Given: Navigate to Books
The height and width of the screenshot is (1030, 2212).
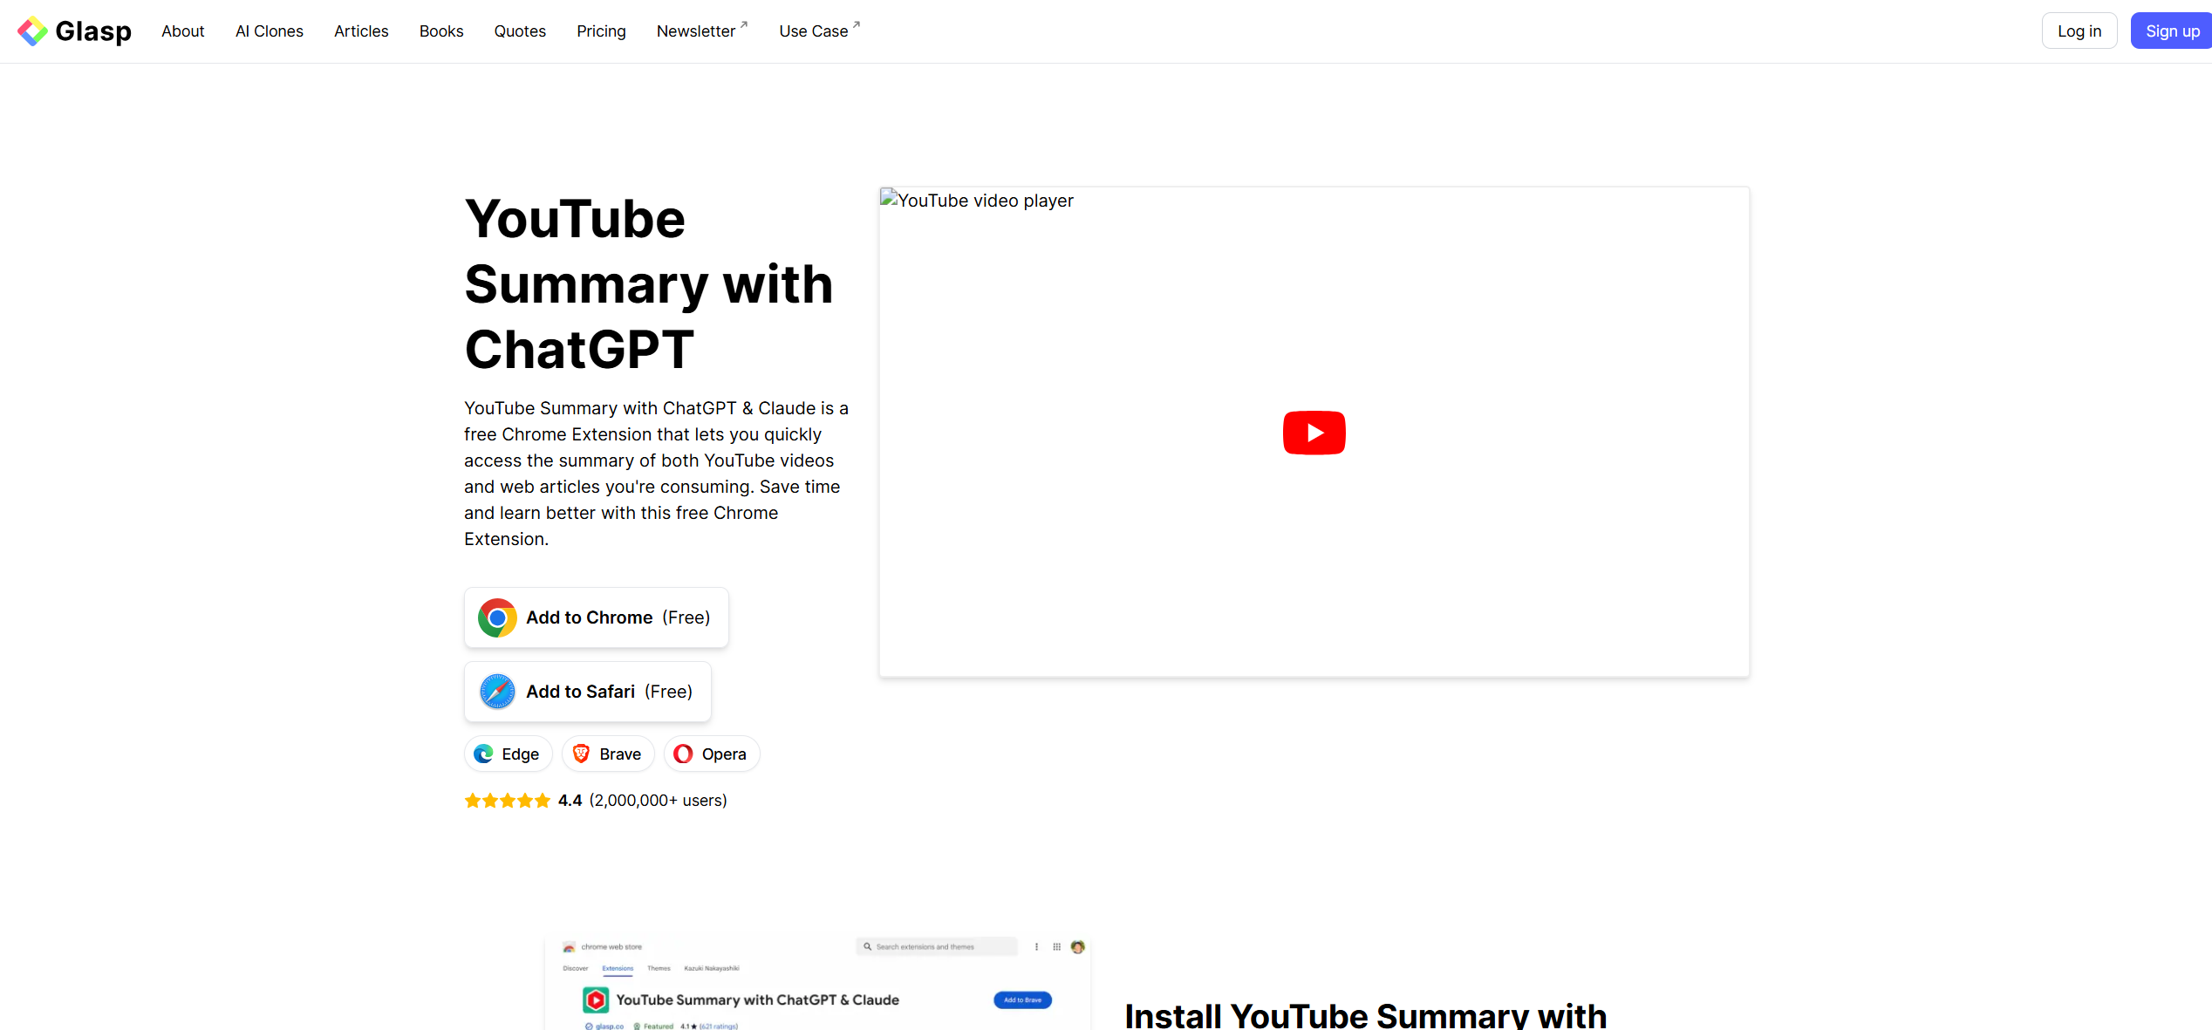Looking at the screenshot, I should click(x=441, y=31).
